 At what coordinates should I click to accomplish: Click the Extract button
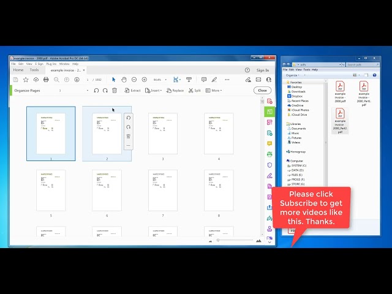132,91
